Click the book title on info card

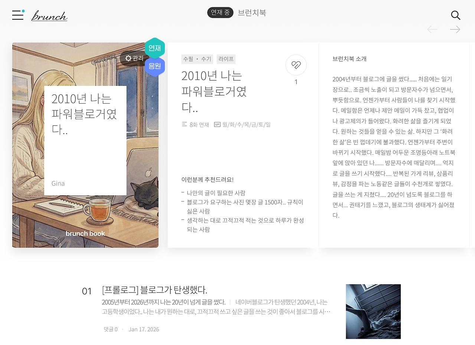pyautogui.click(x=214, y=91)
